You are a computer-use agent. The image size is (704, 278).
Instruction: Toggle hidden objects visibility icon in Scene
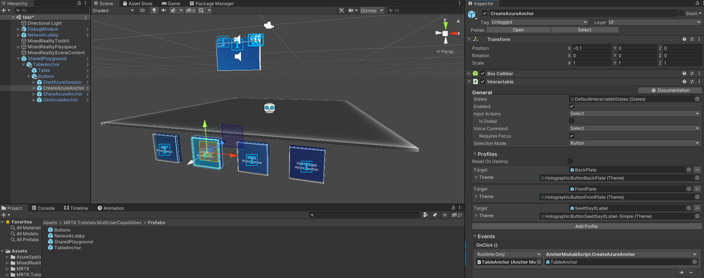[191, 11]
